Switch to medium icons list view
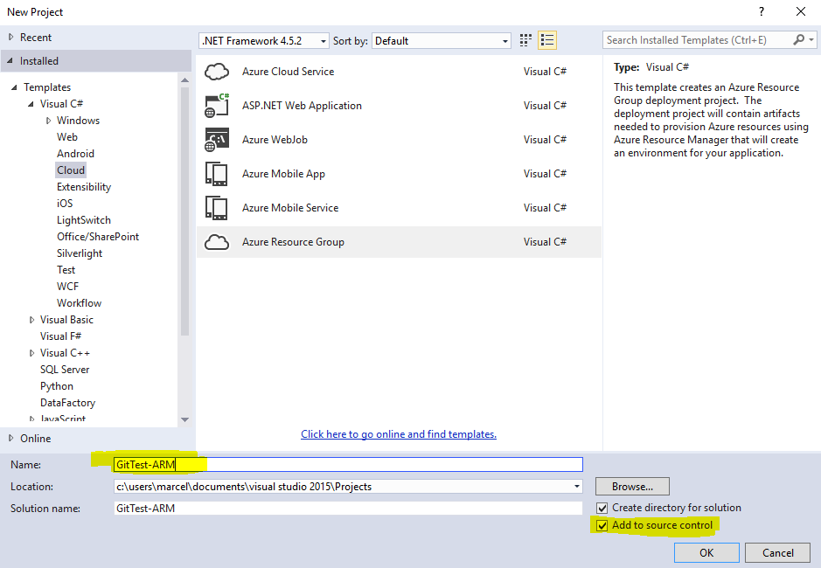Screen dimensions: 821x568 click(547, 40)
